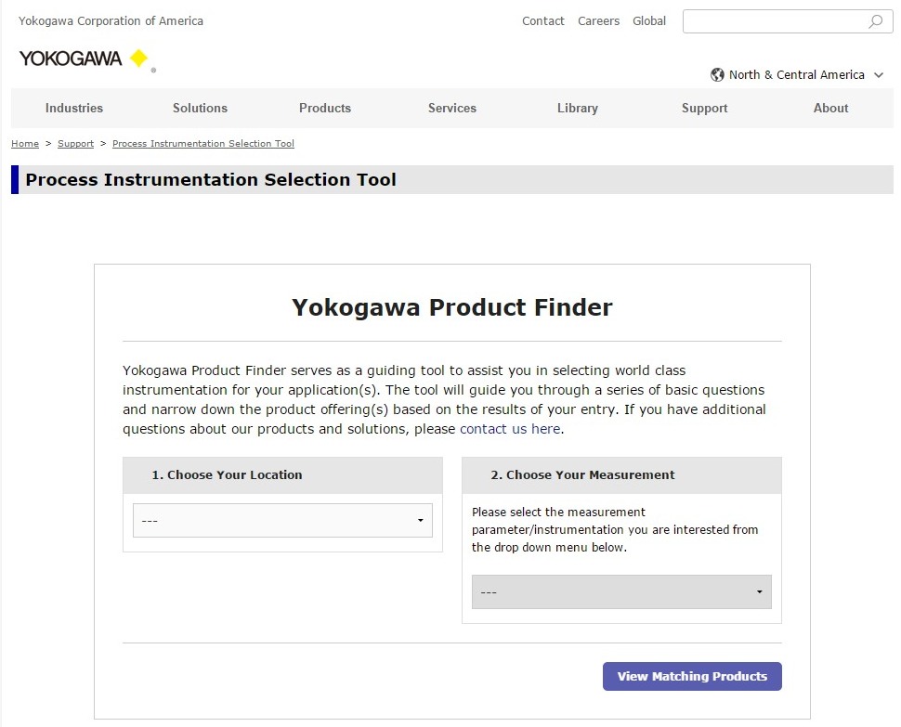Open the Services menu

click(452, 109)
